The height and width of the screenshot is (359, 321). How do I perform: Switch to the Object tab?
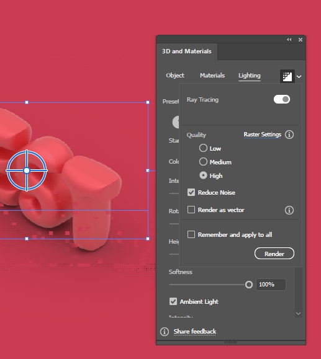(175, 75)
